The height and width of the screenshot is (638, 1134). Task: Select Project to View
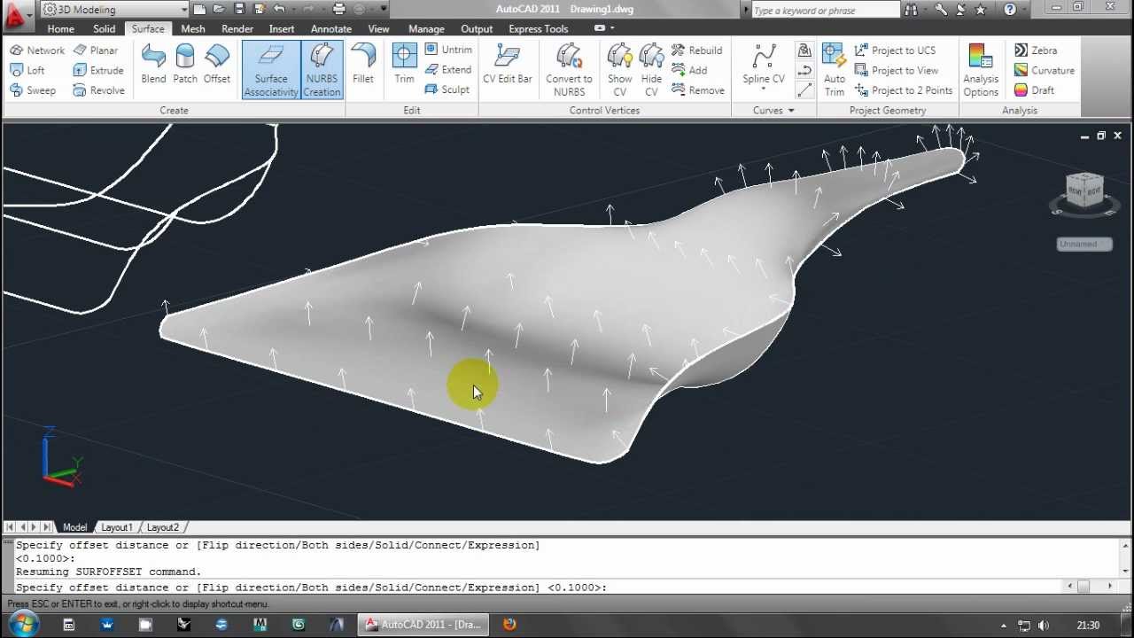coord(897,70)
